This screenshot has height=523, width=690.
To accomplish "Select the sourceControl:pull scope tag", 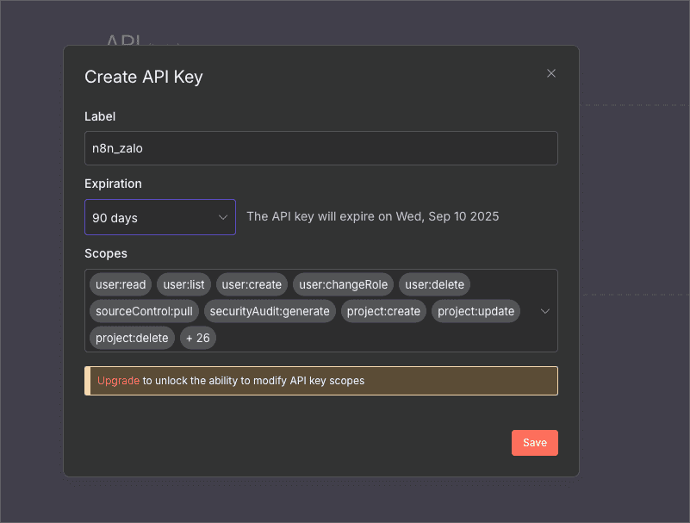I will point(144,311).
